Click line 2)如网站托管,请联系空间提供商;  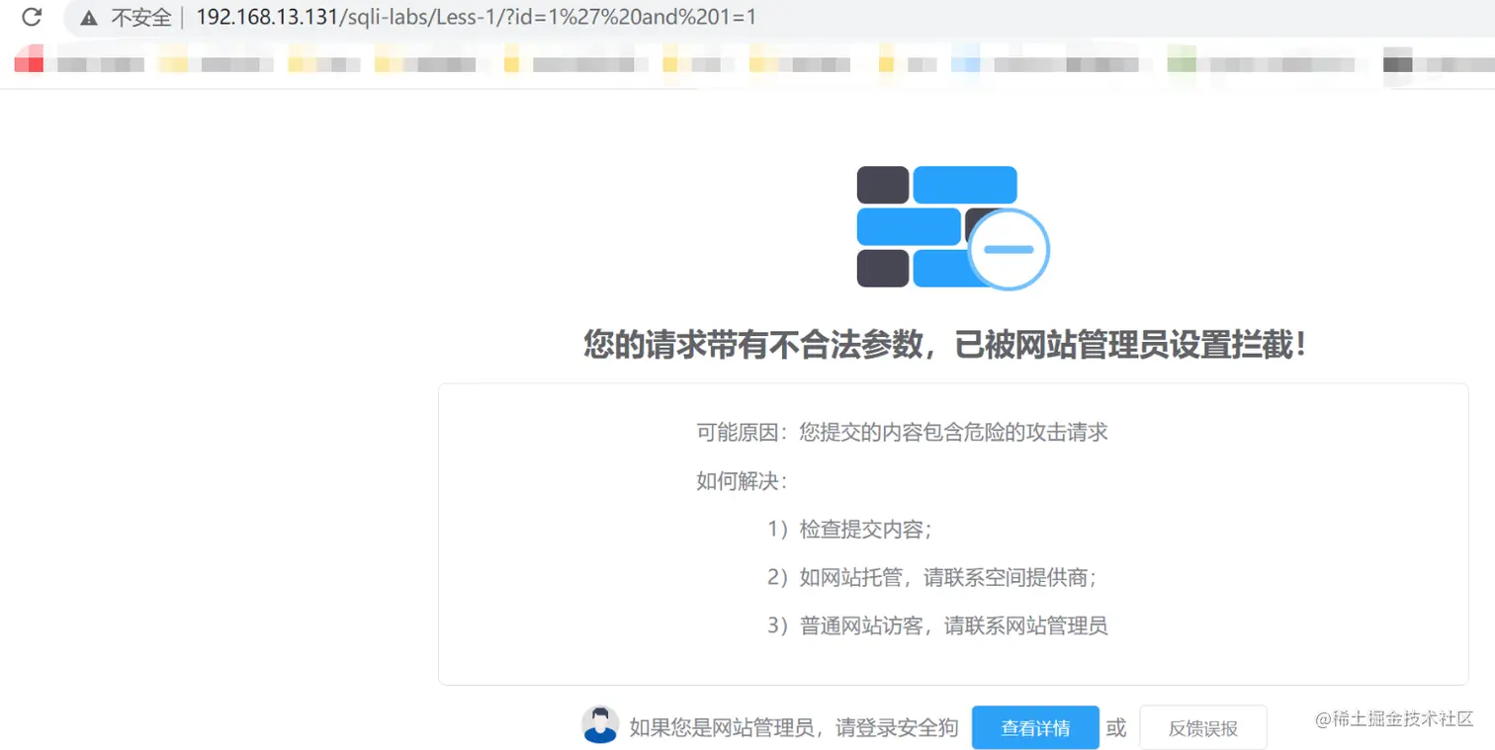pyautogui.click(x=932, y=577)
